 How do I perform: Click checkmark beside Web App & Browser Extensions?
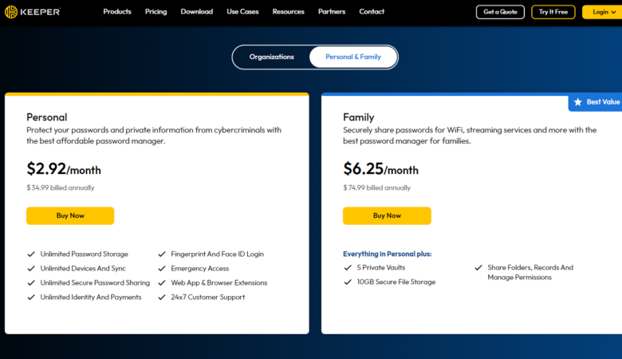(161, 283)
